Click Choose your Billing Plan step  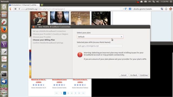[44, 40]
